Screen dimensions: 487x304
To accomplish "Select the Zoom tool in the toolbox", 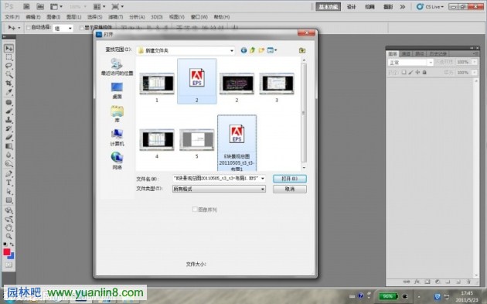I will [x=9, y=237].
